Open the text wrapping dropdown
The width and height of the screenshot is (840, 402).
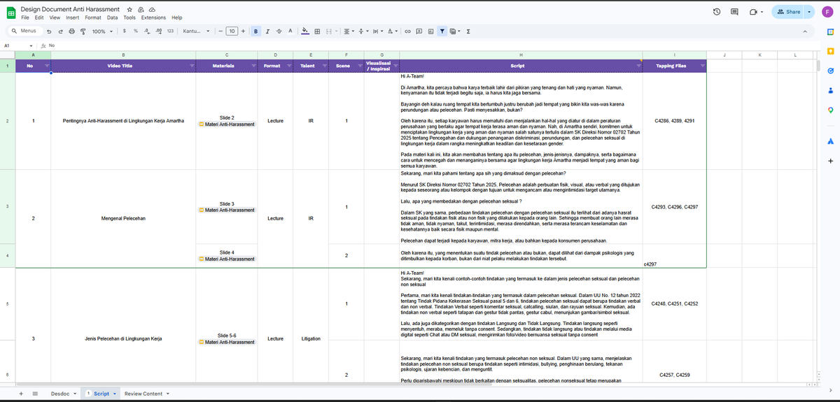tap(377, 31)
